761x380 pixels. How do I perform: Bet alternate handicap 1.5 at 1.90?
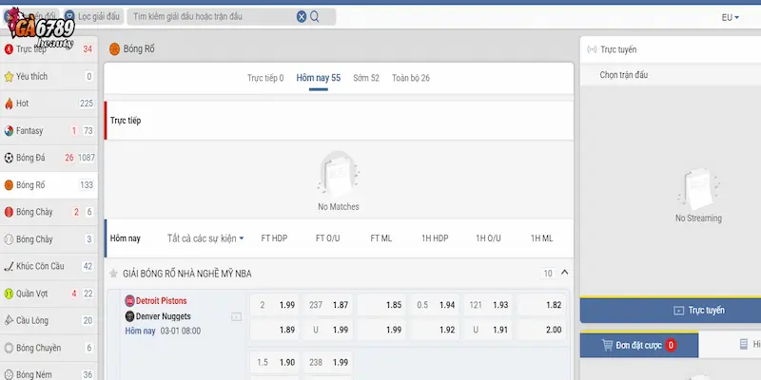(x=274, y=363)
